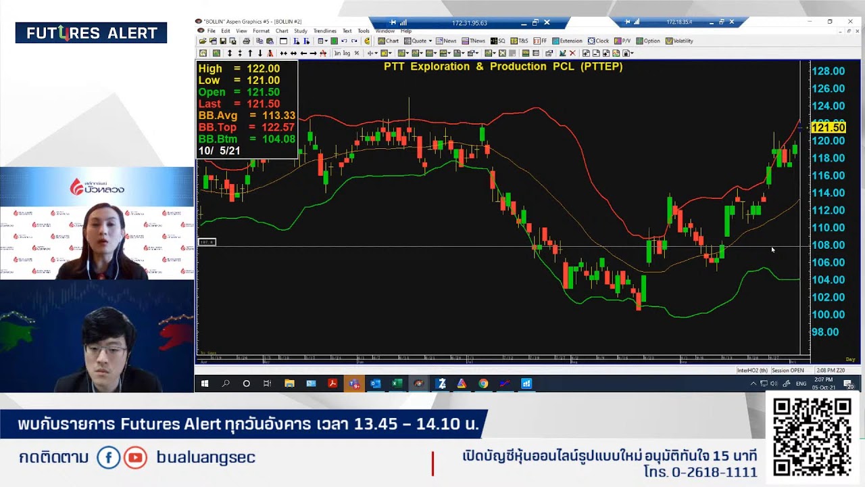This screenshot has height=487, width=865.
Task: Toggle linear scale 'lin' button
Action: tap(337, 53)
